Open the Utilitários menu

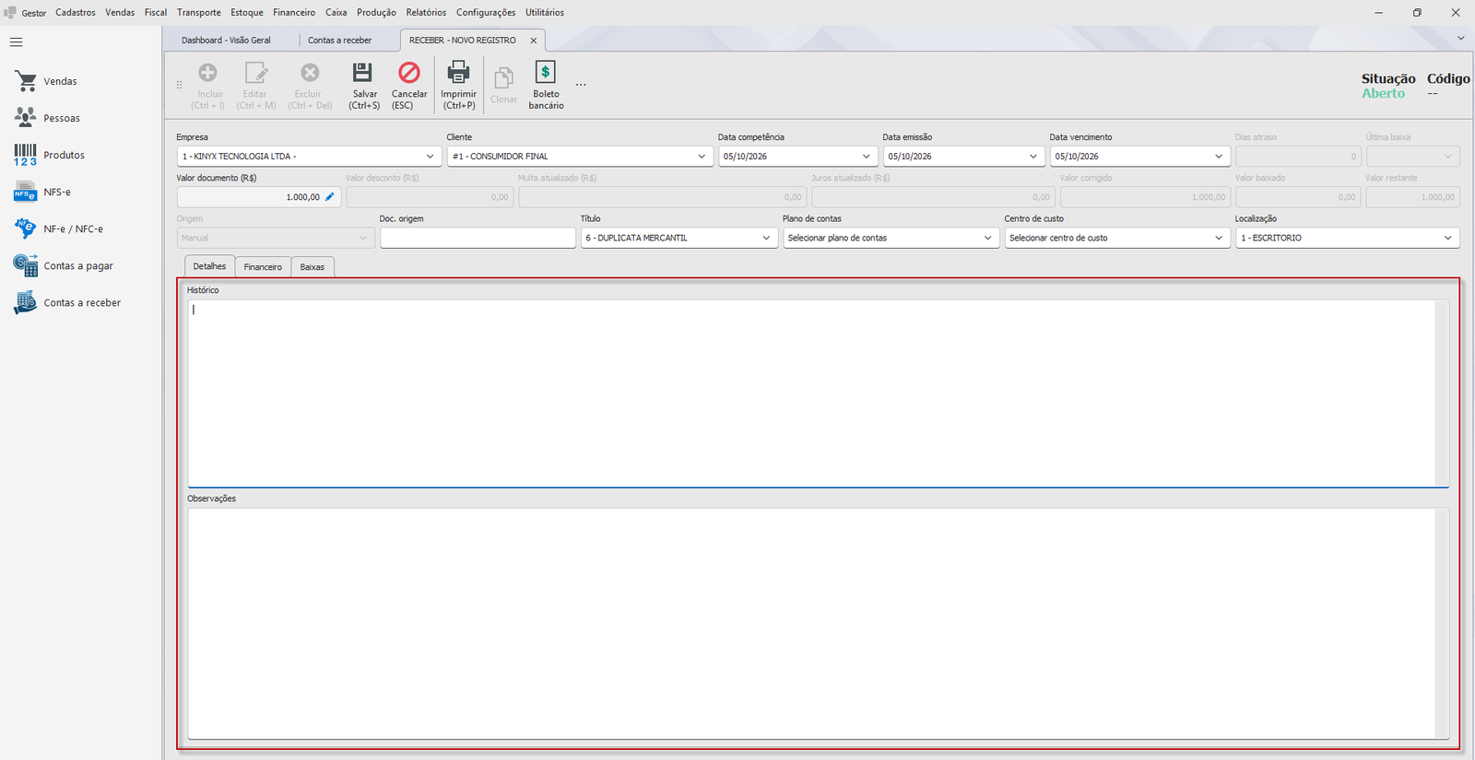point(545,13)
